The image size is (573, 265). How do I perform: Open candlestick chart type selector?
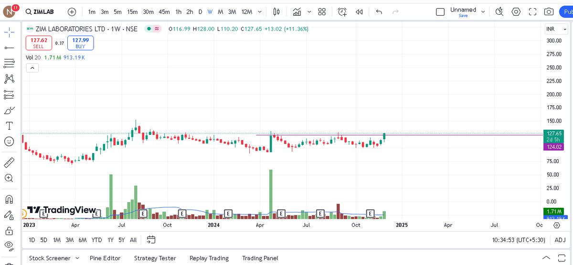[276, 11]
